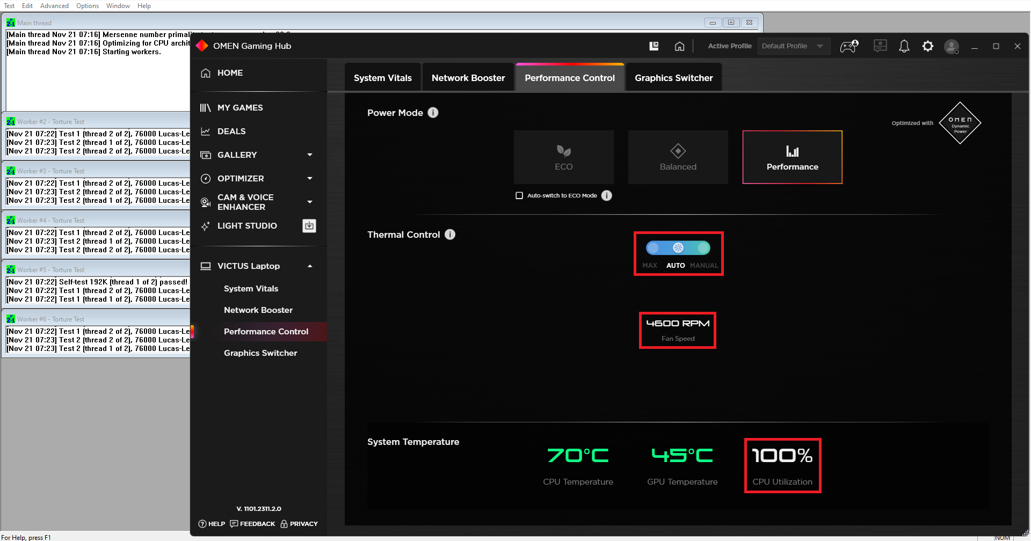Image resolution: width=1031 pixels, height=541 pixels.
Task: Click the Cam & Voice Enhancer webcam icon
Action: [x=205, y=202]
